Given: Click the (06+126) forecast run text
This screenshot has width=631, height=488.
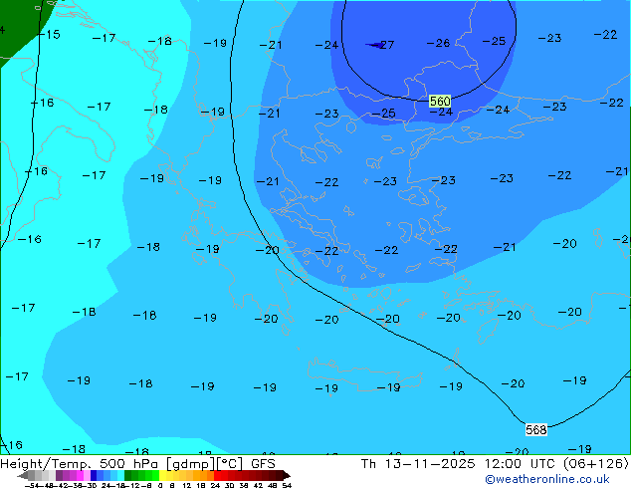Looking at the screenshot, I should click(595, 464).
